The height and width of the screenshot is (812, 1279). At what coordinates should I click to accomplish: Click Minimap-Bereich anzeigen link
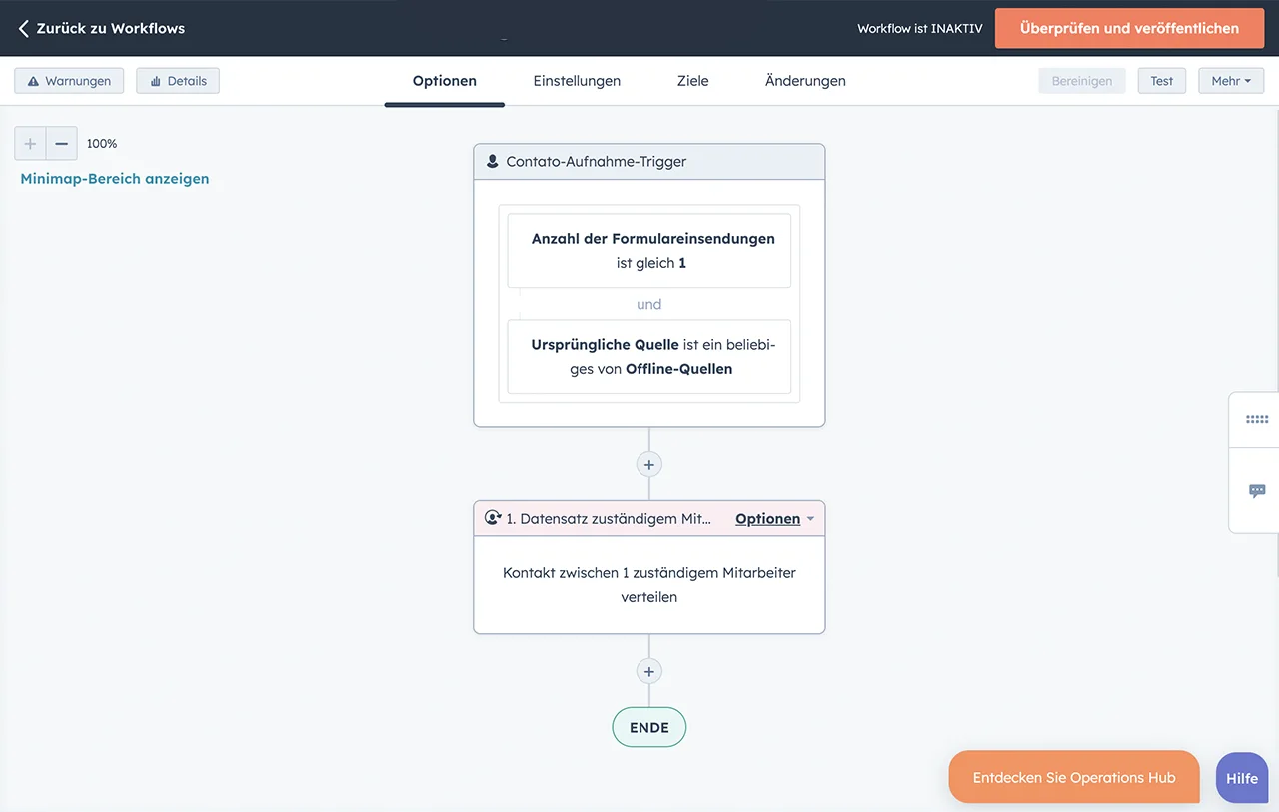(115, 179)
